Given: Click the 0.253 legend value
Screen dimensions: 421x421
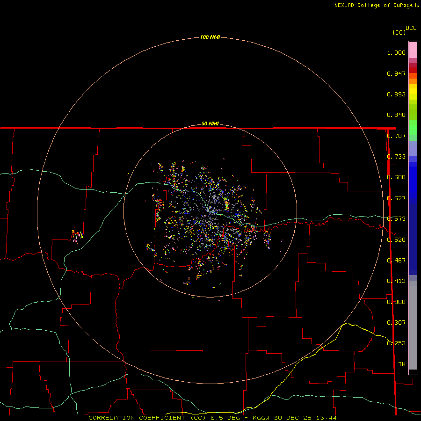Looking at the screenshot, I should [x=396, y=343].
